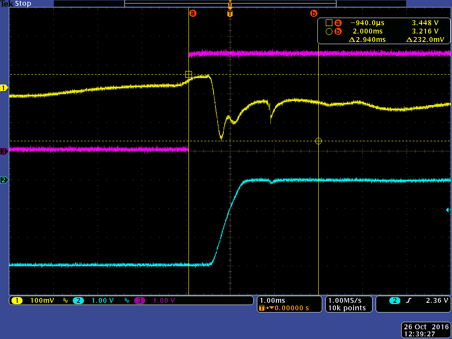Click the 100mV channel 1 scale
The image size is (452, 339).
point(42,301)
